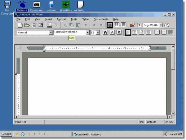Image resolution: width=186 pixels, height=140 pixels.
Task: Open the sol.exe desktop icon
Action: [x=51, y=6]
